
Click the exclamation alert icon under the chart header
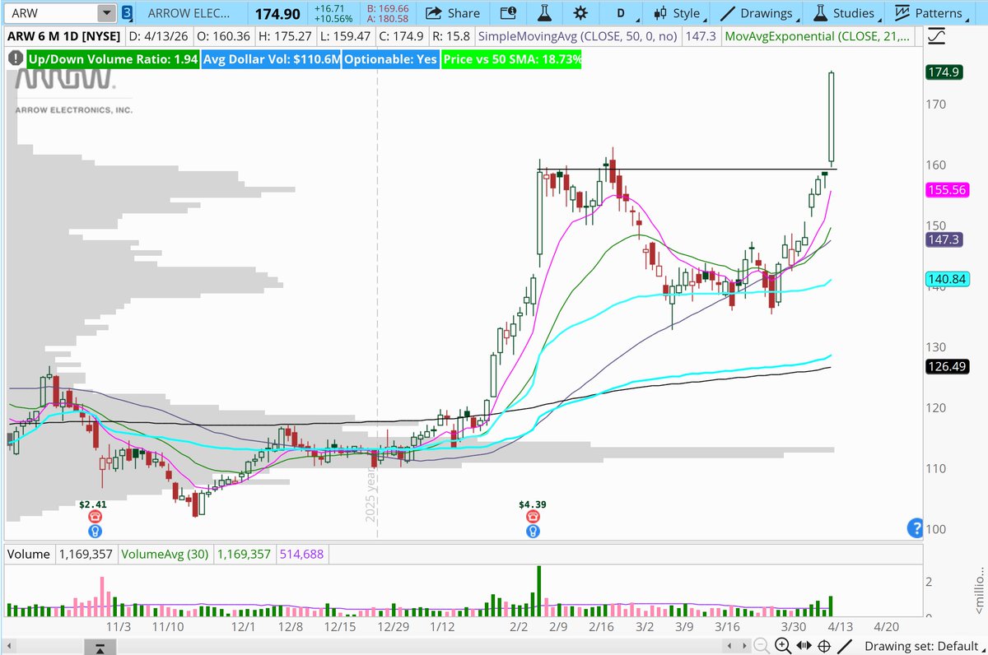tap(16, 60)
